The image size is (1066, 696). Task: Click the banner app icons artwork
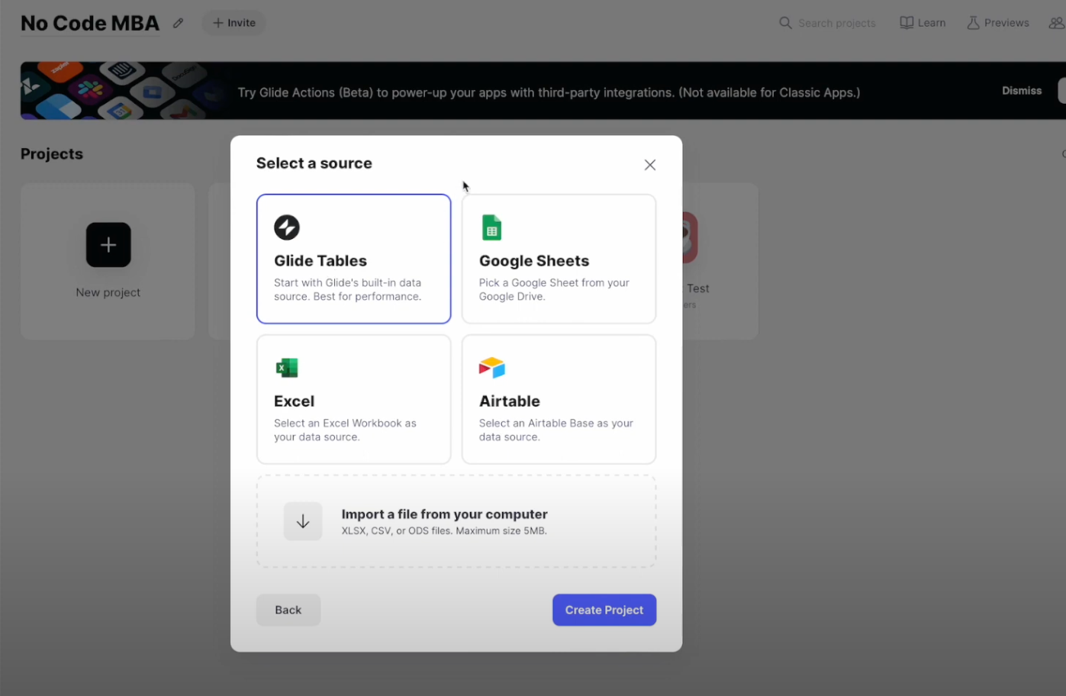pos(122,91)
